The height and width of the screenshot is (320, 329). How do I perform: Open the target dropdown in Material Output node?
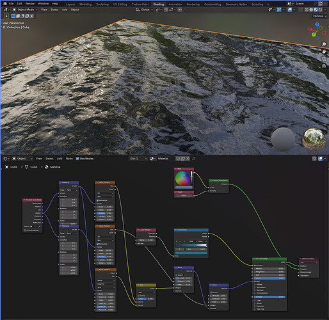pos(309,262)
